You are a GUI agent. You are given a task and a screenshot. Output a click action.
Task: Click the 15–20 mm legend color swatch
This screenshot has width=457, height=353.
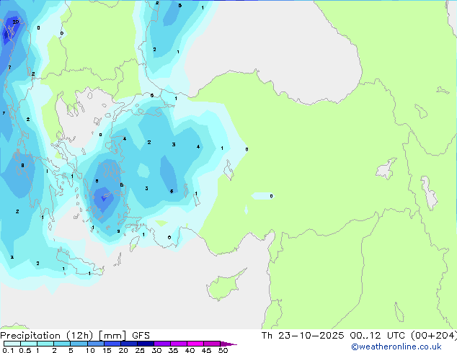coord(112,344)
